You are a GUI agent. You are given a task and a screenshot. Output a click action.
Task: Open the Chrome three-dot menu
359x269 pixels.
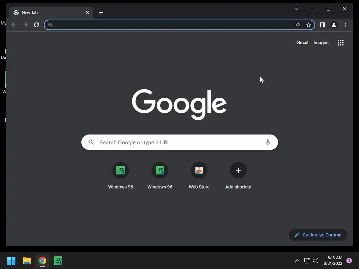click(x=345, y=25)
